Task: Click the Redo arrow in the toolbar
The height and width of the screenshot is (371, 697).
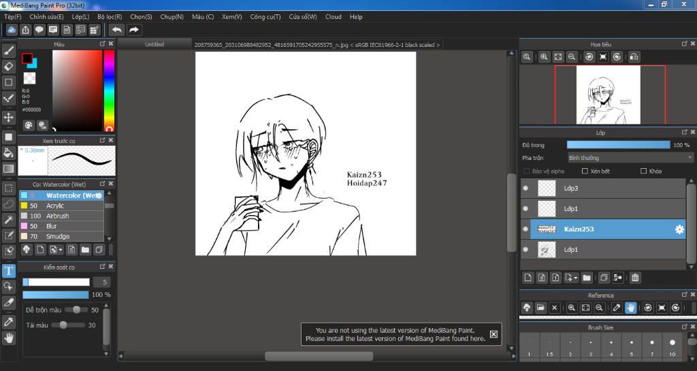Action: (x=134, y=30)
